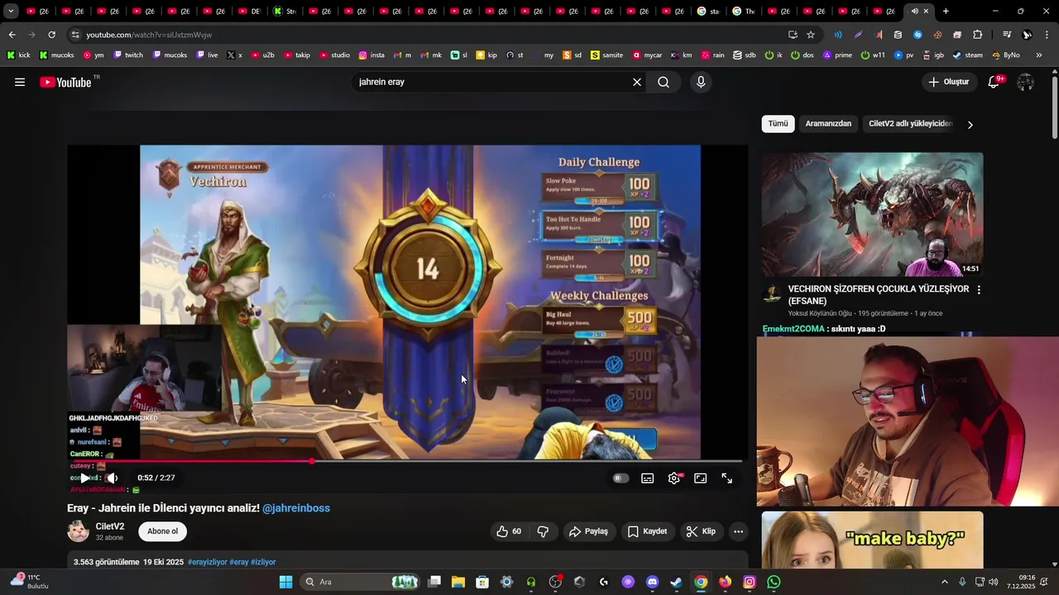This screenshot has height=595, width=1059.
Task: Open the YouTube hamburger guide menu
Action: (20, 82)
